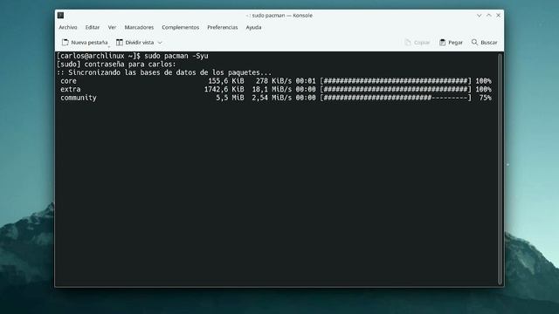
Task: Click the Dividir vista split view icon
Action: (x=120, y=43)
